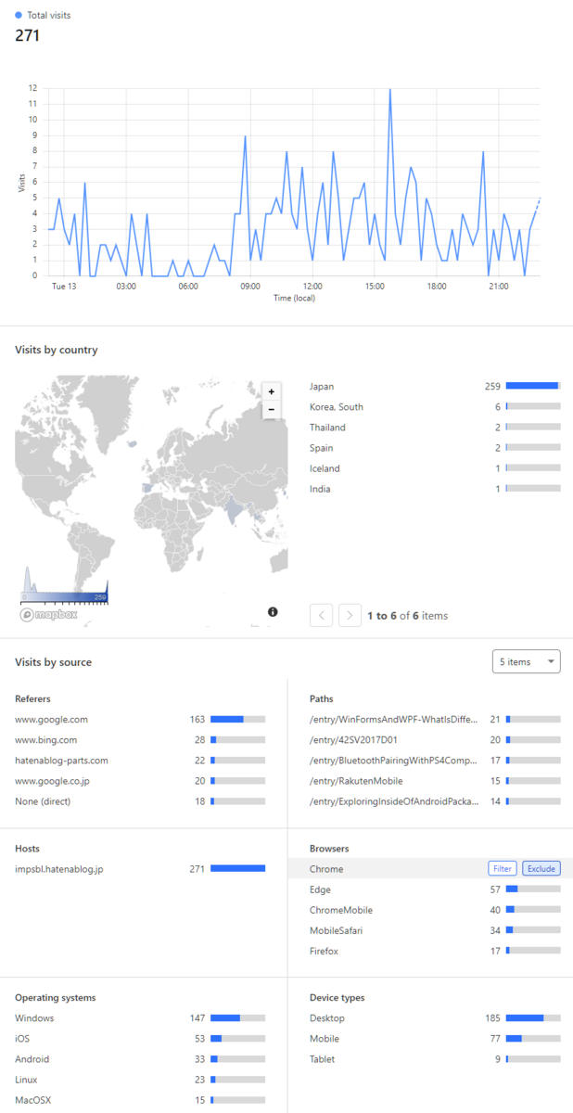The height and width of the screenshot is (1113, 573).
Task: Exclude Chrome browser from visits
Action: (x=541, y=869)
